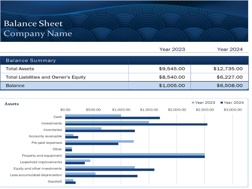252x189 pixels.
Task: Select the Company Name heading
Action: pos(38,34)
